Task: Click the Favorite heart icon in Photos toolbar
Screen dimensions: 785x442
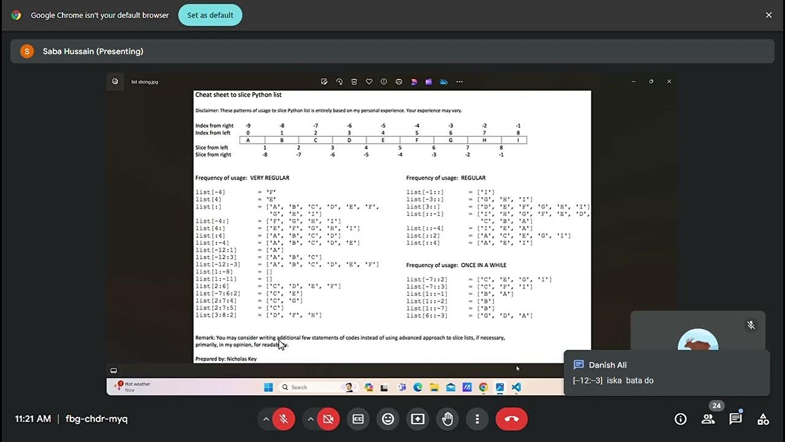Action: click(x=369, y=82)
